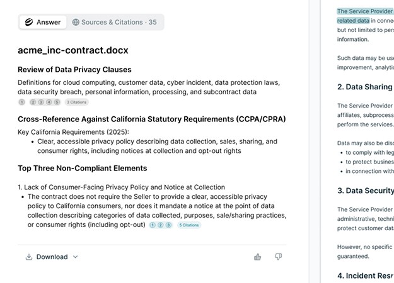Image resolution: width=394 pixels, height=283 pixels.
Task: Open citation 4 under Data Privacy Clauses
Action: 49,102
